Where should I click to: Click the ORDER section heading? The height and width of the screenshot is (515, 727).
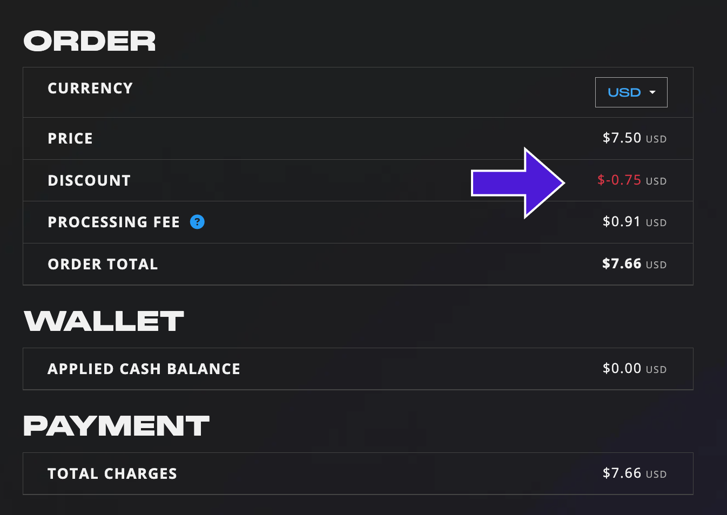90,42
